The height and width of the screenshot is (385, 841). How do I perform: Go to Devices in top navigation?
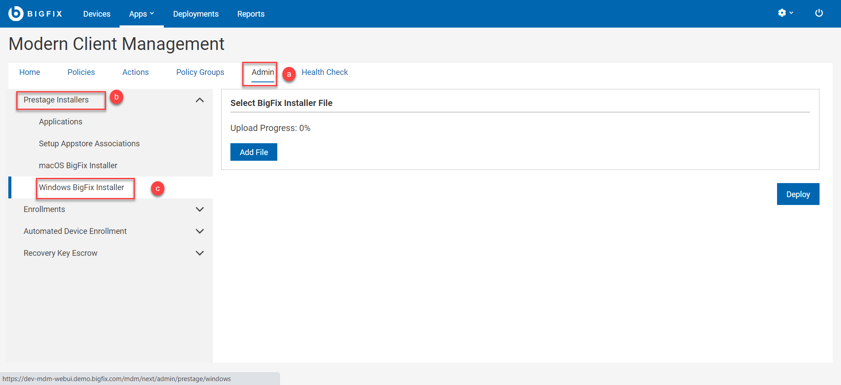(x=97, y=14)
